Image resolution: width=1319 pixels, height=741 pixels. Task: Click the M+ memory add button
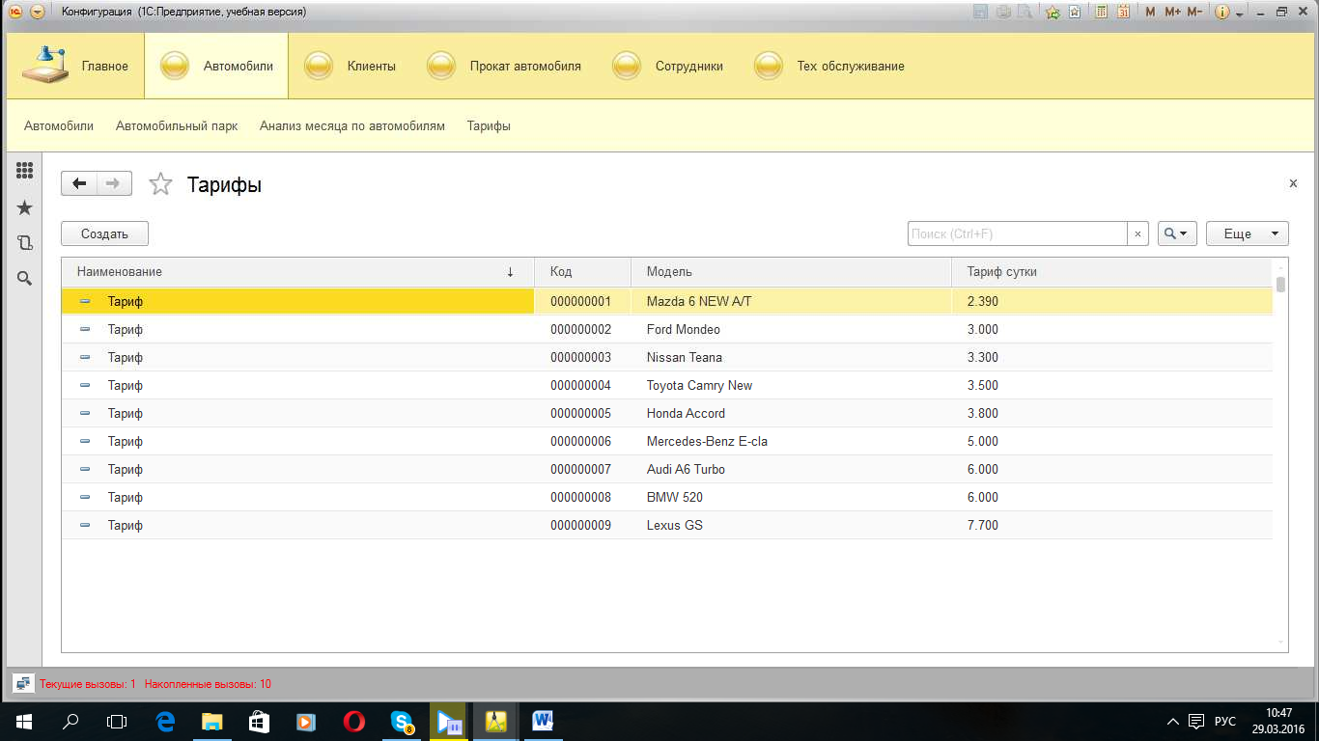point(1172,12)
